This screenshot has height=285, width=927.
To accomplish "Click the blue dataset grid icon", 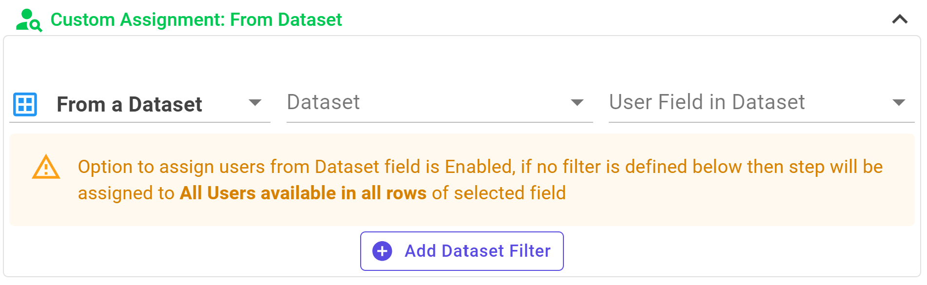I will pos(25,104).
